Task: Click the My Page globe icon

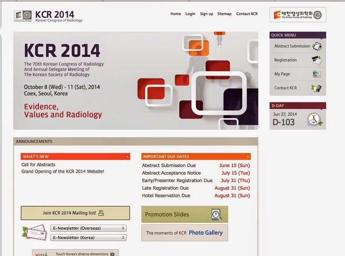Action: pos(317,74)
